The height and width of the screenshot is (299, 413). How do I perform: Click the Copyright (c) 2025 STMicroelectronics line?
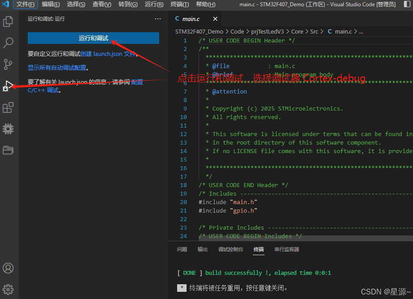[274, 109]
